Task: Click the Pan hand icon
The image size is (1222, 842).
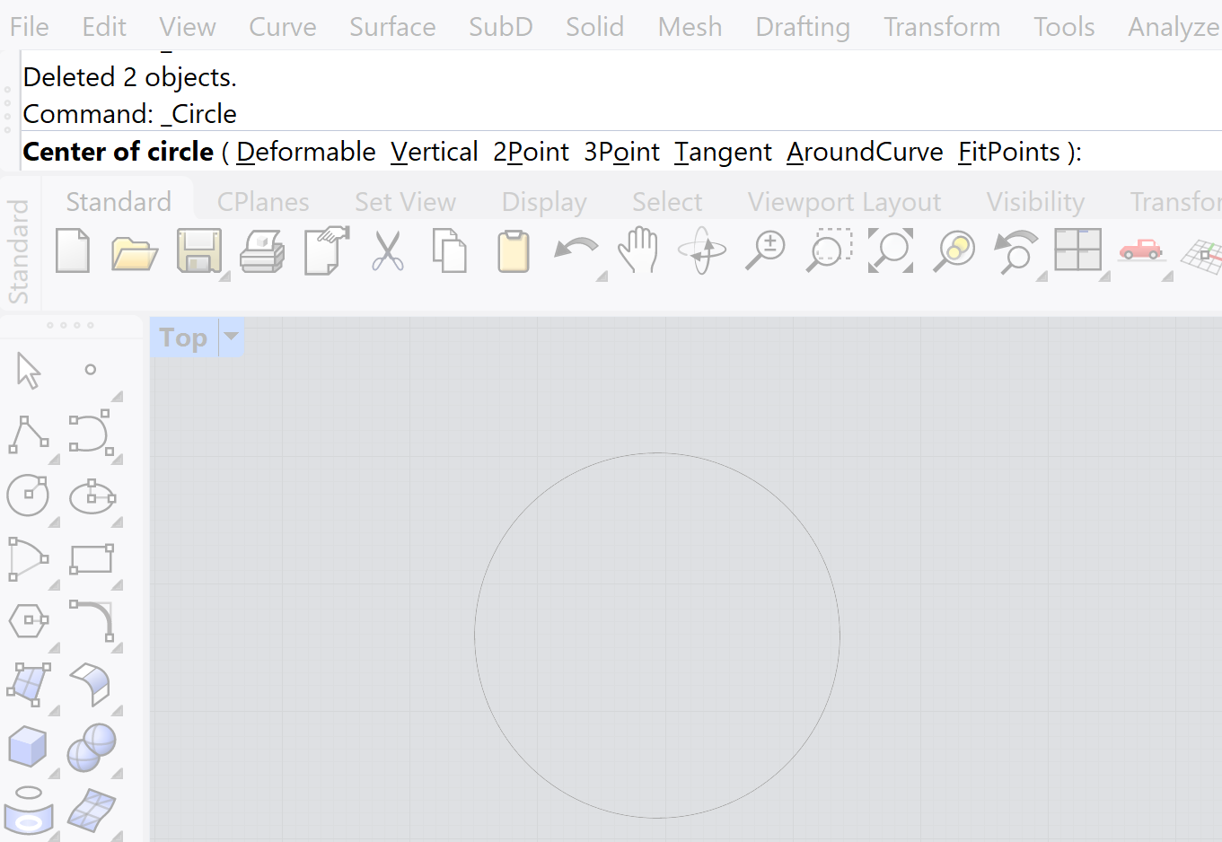Action: pos(638,250)
